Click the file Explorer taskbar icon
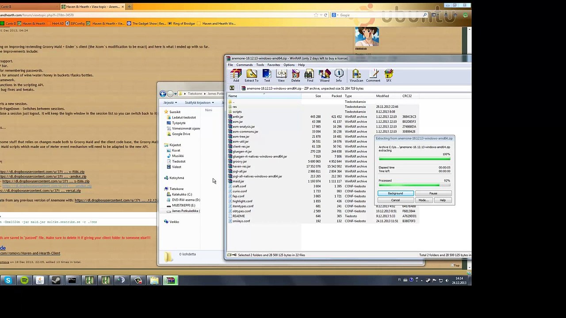The image size is (566, 318). pyautogui.click(x=154, y=280)
